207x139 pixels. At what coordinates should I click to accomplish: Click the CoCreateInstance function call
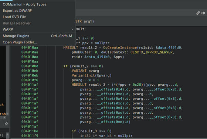click(x=120, y=47)
